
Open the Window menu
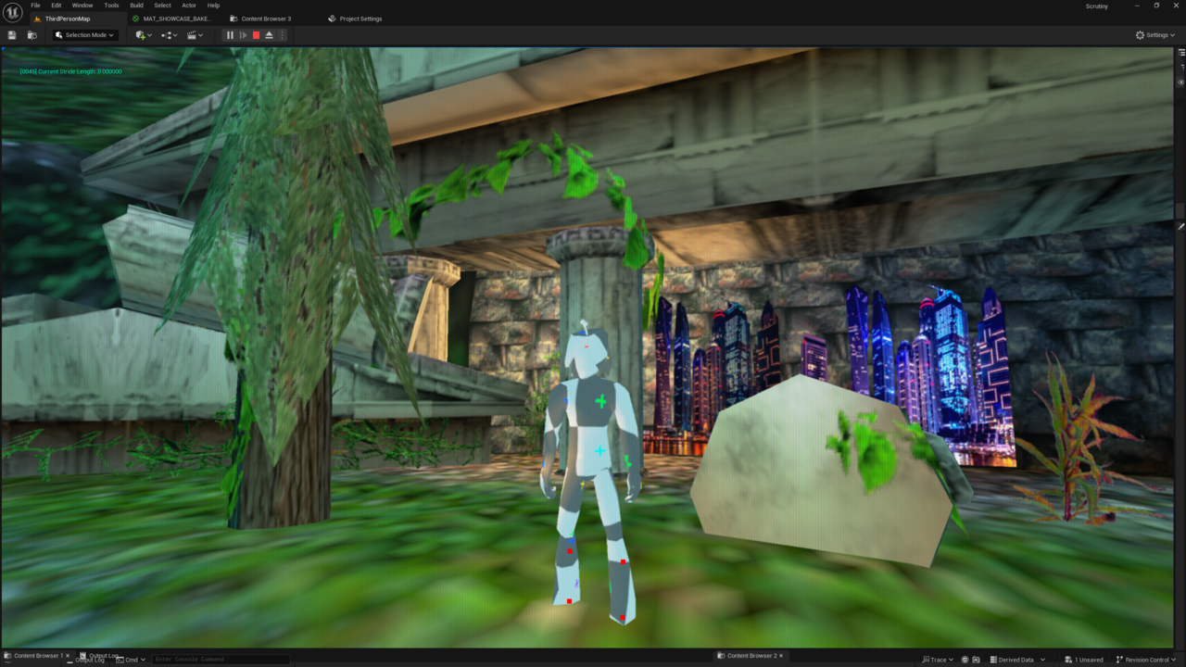coord(82,6)
